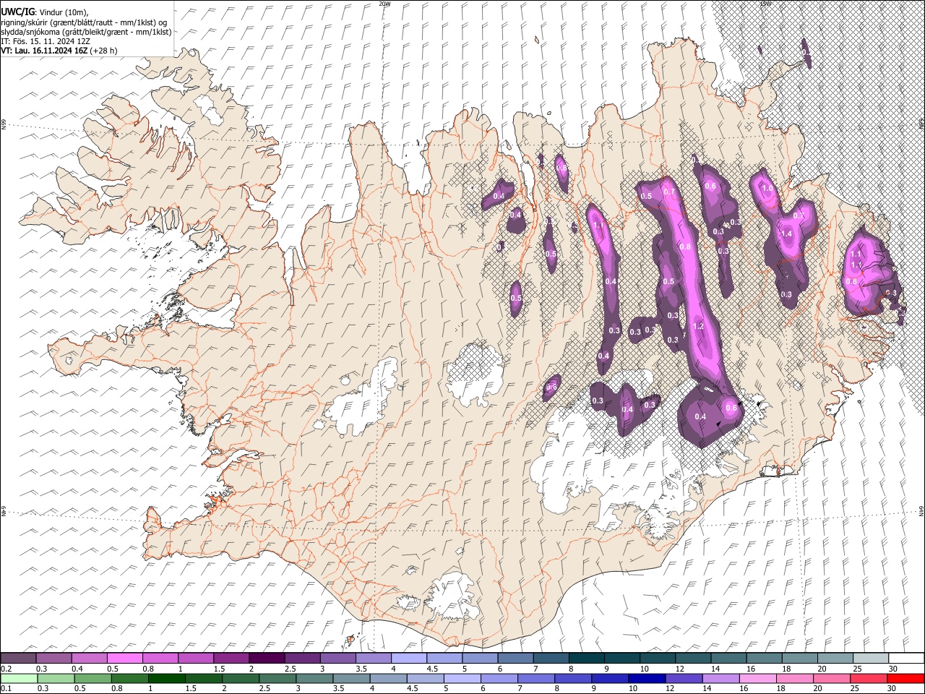
Task: Click the 'UWC/IG' bold title text
Action: 17,12
